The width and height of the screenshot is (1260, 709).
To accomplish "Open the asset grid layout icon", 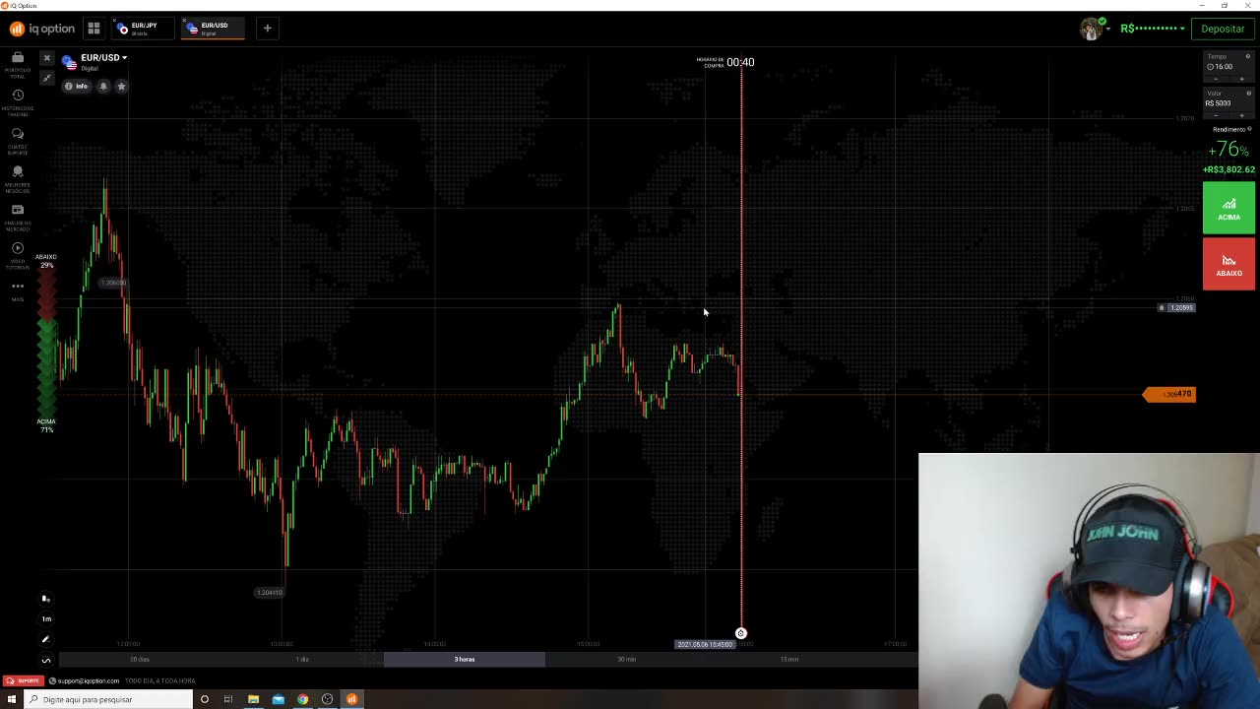I will coord(94,29).
